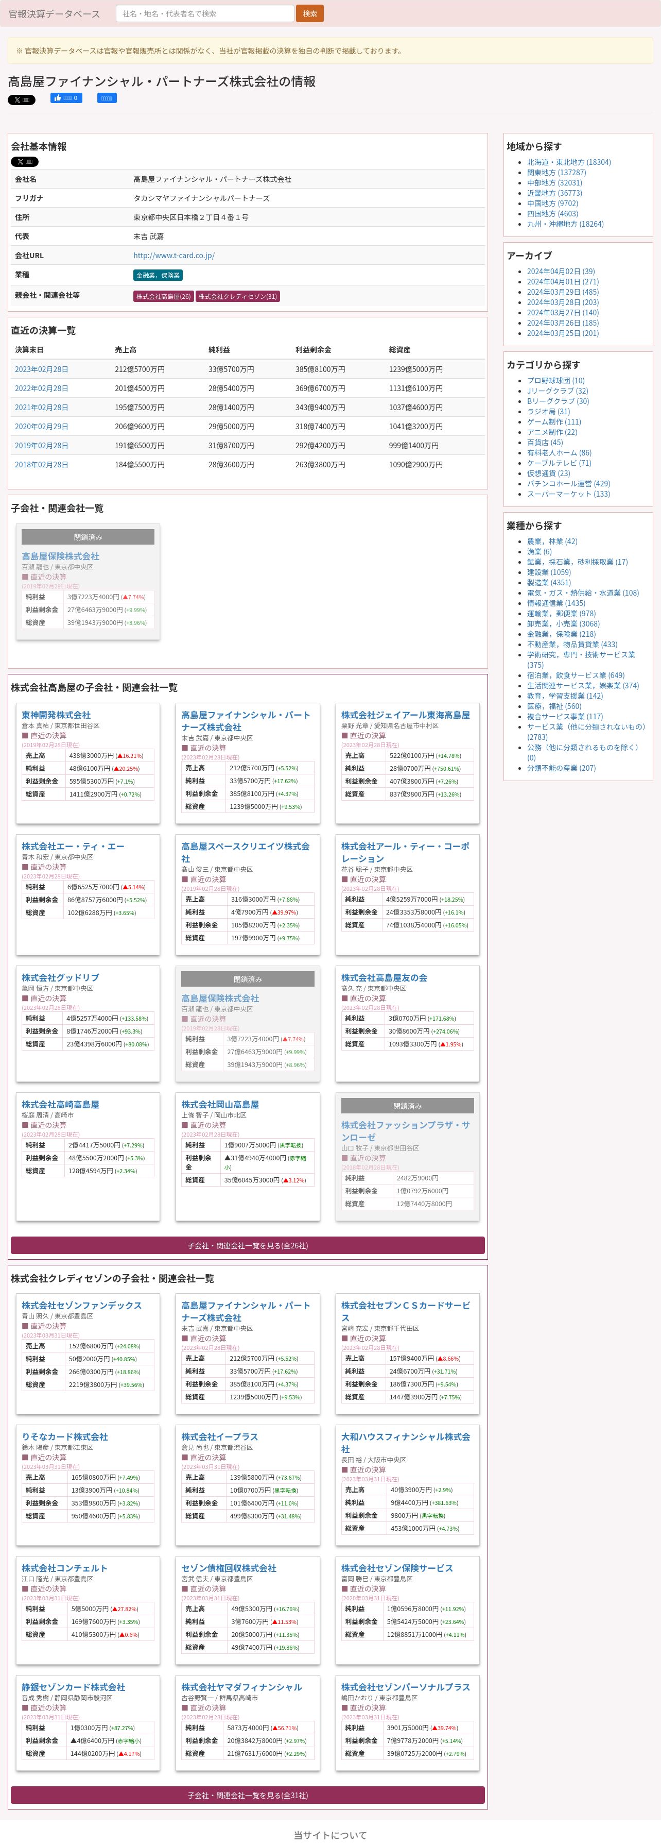
Task: View all 31 Credit Saison subsidiaries button
Action: [248, 1796]
